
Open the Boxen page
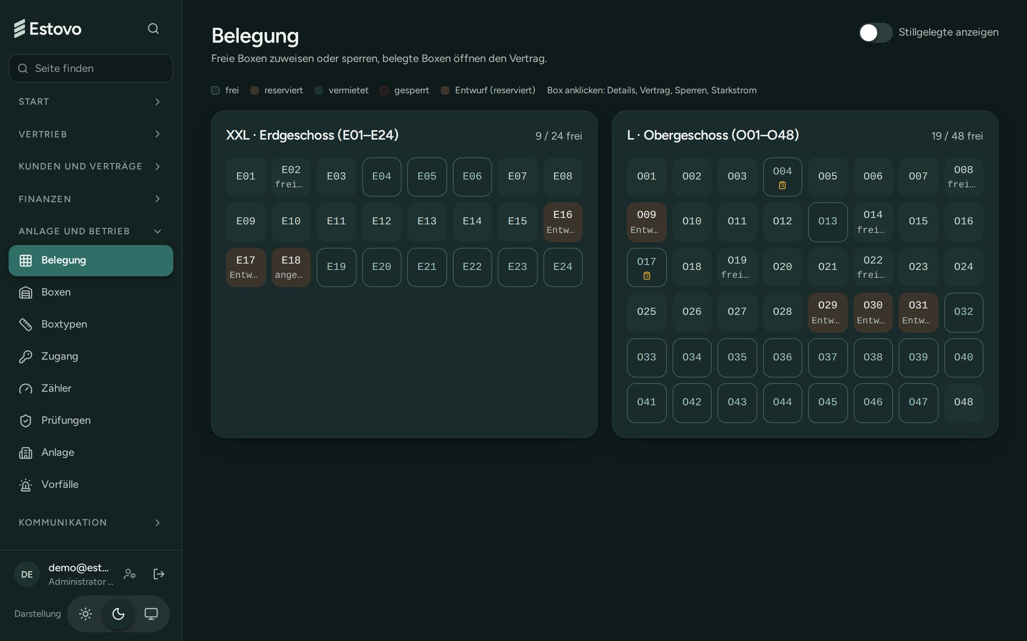(x=91, y=292)
